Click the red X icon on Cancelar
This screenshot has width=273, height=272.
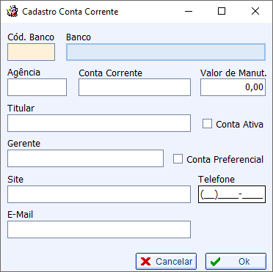click(146, 262)
